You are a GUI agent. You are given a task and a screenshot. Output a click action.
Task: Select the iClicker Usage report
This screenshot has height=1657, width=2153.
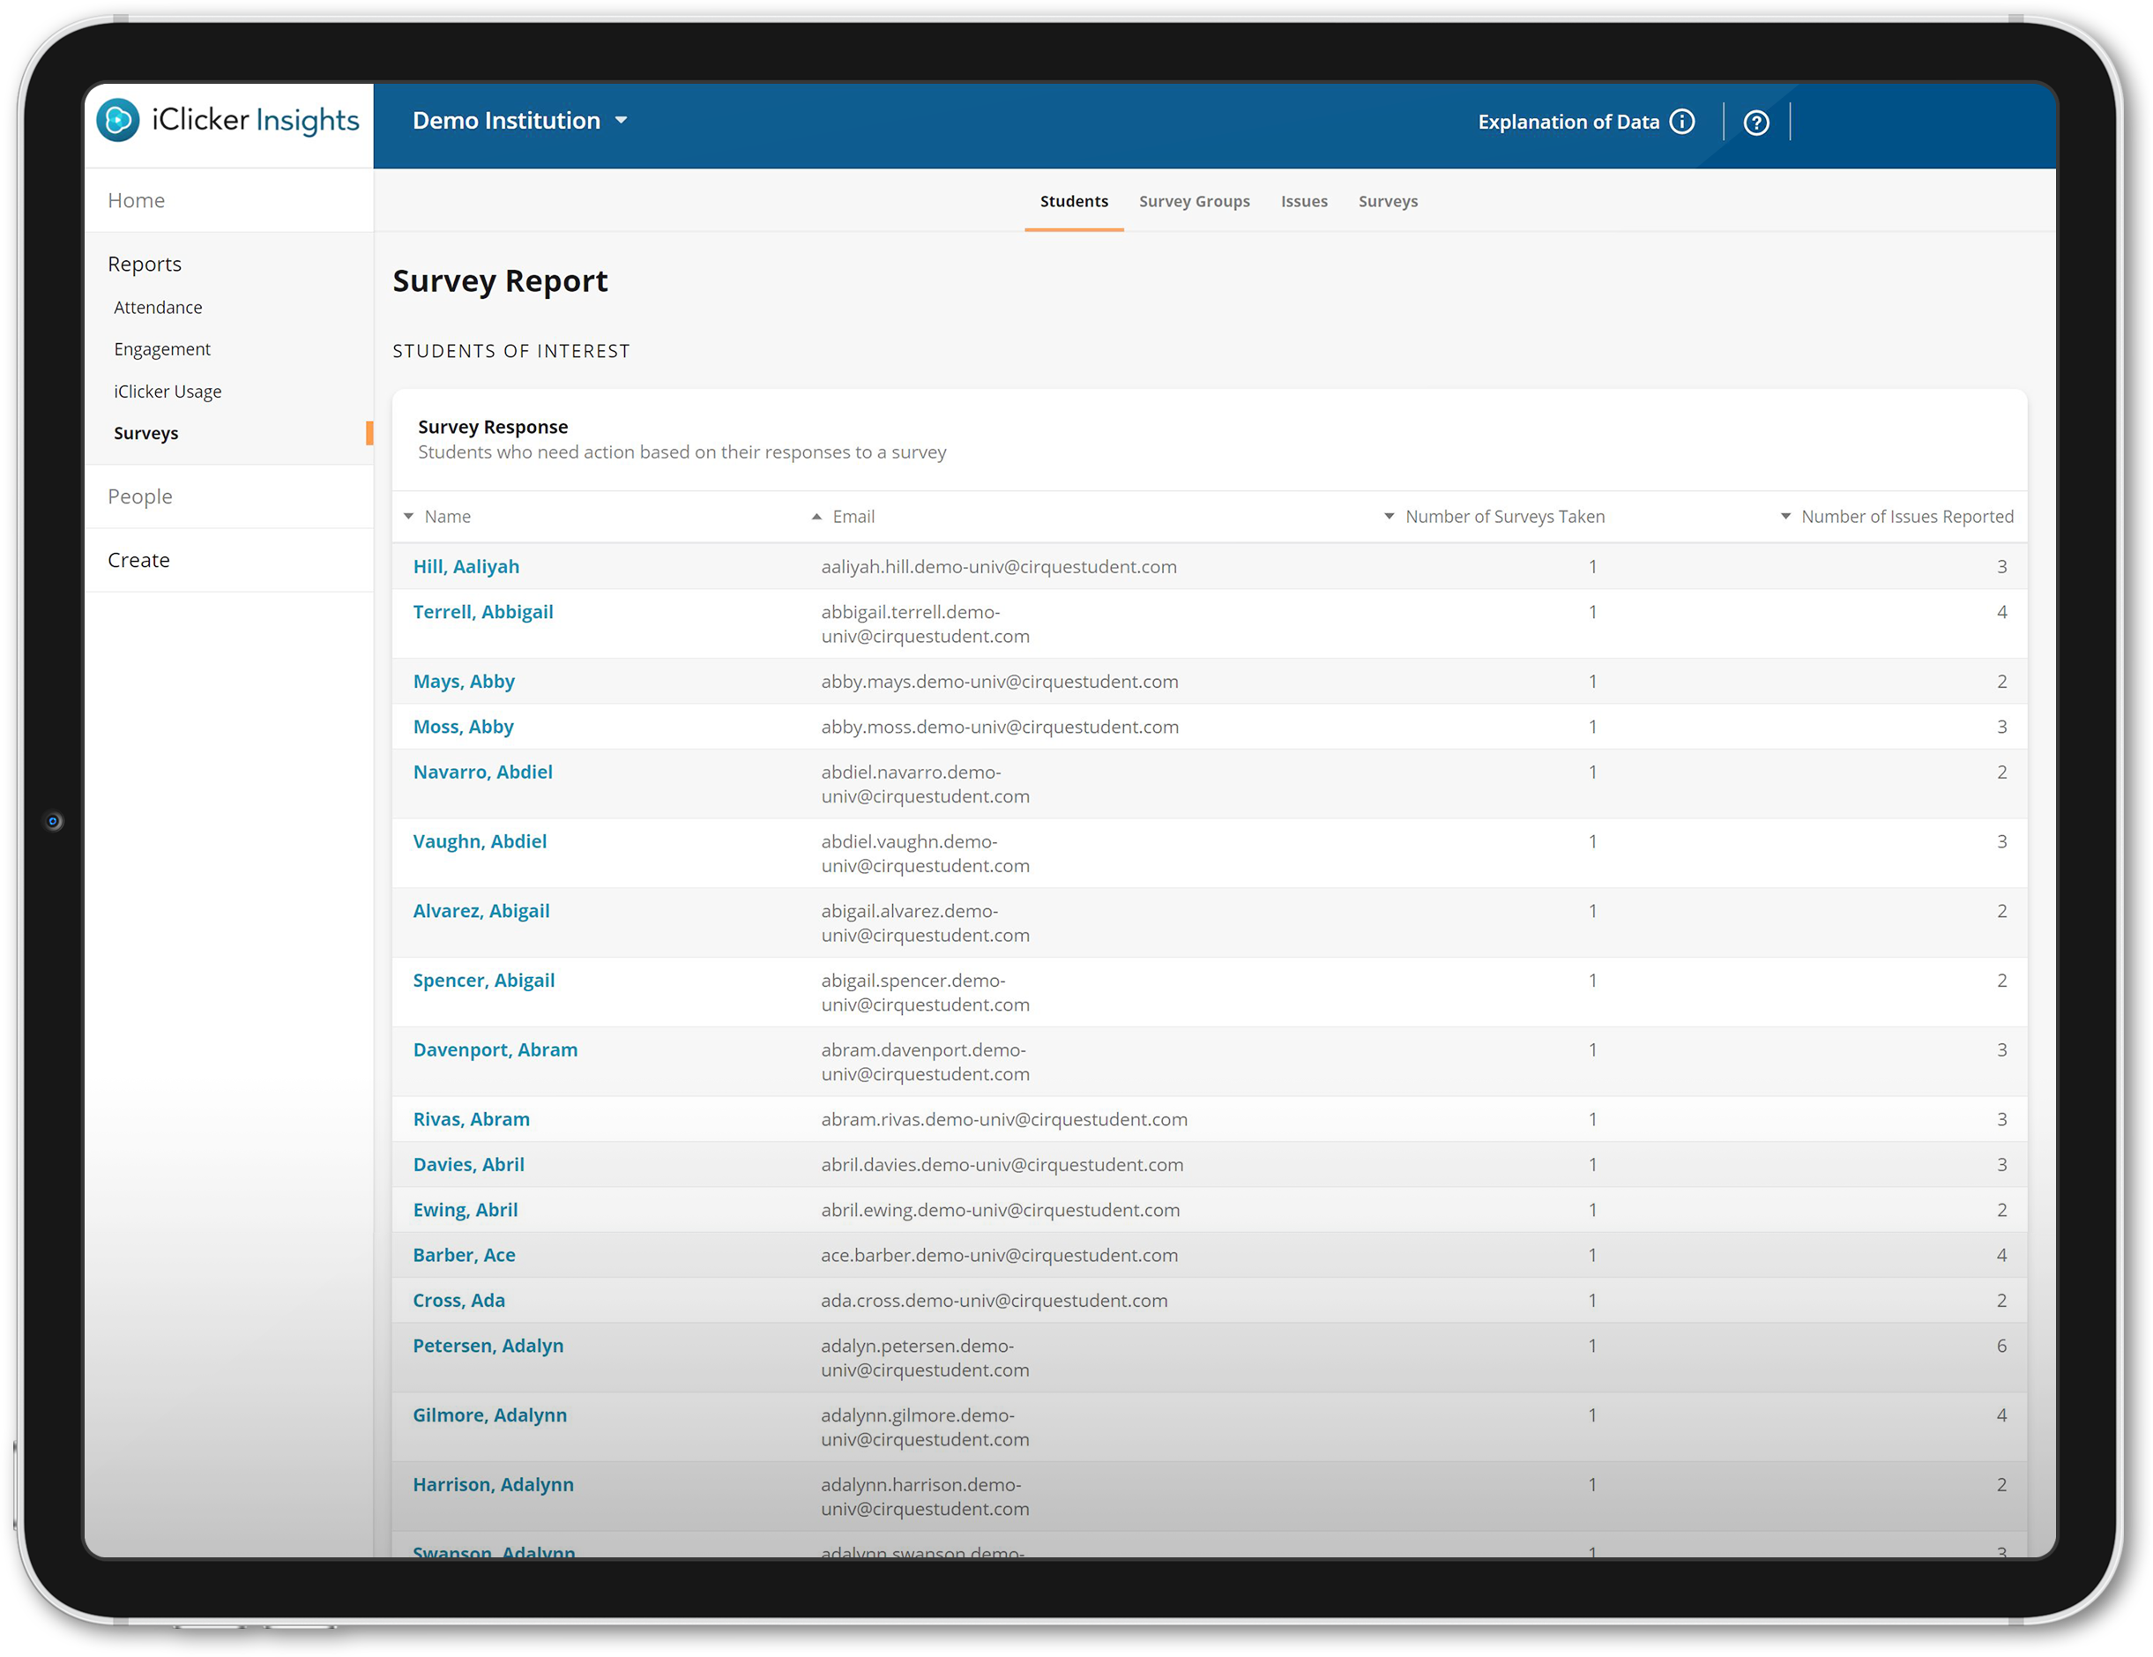168,391
